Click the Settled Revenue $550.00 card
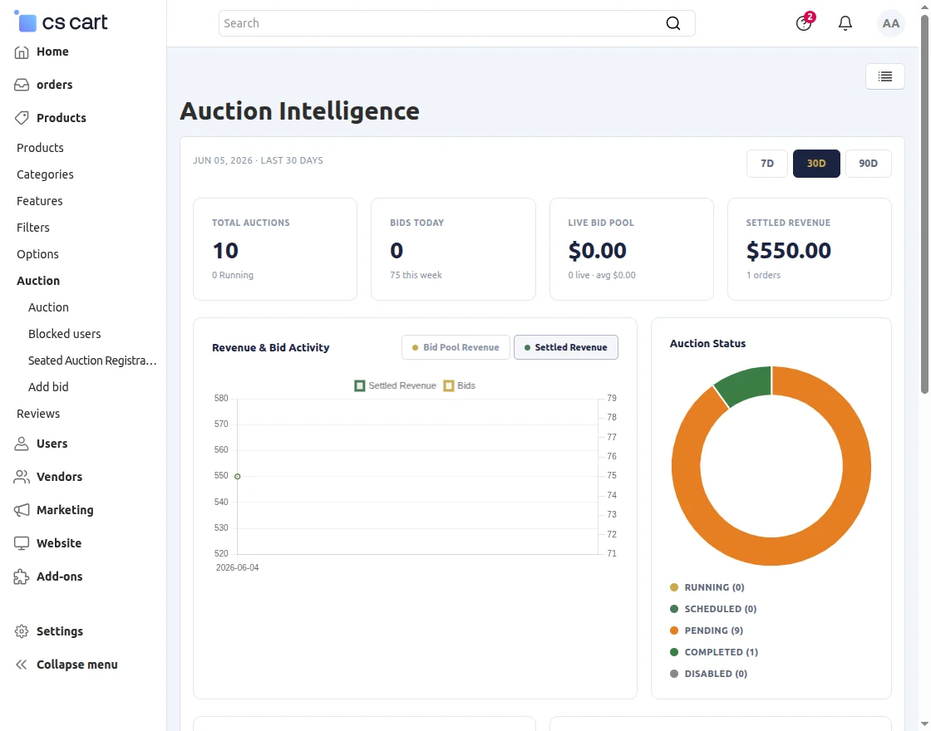Viewport: 931px width, 731px height. (x=810, y=249)
